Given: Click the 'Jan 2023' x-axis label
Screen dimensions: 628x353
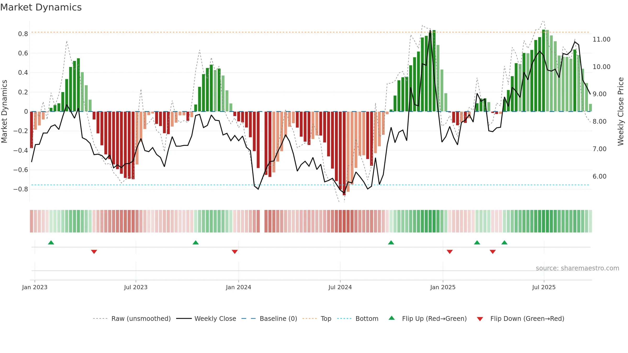Looking at the screenshot, I should 35,287.
